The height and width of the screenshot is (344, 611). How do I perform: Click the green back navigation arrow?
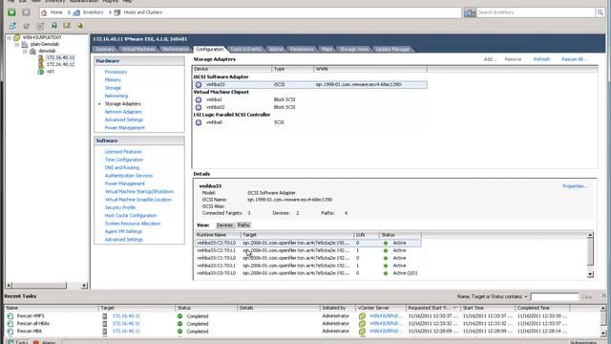pyautogui.click(x=11, y=12)
